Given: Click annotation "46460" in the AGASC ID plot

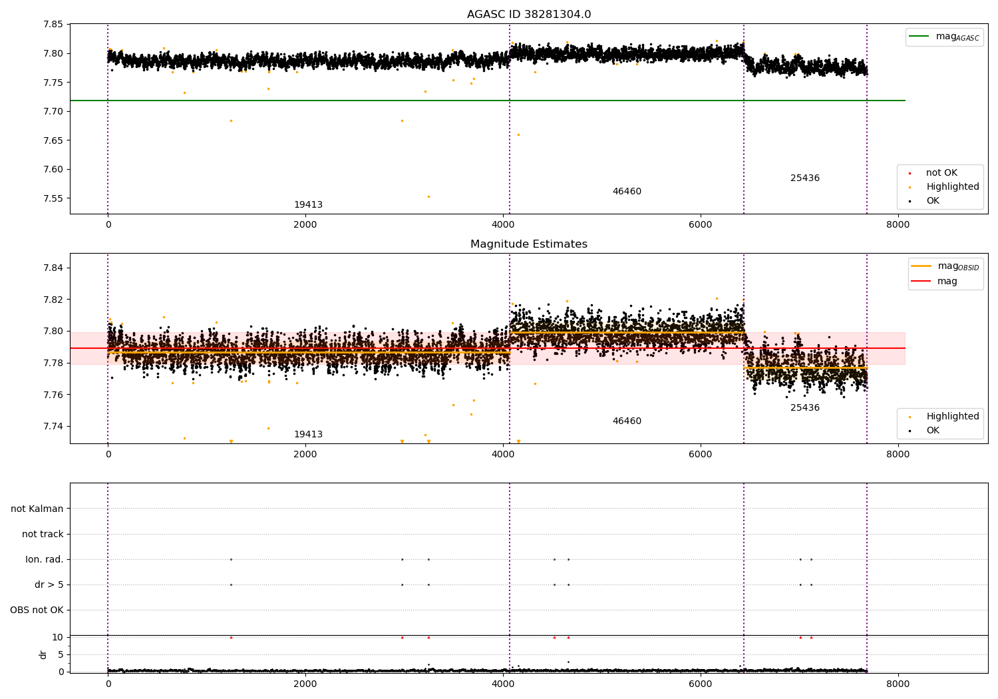Looking at the screenshot, I should [x=627, y=192].
